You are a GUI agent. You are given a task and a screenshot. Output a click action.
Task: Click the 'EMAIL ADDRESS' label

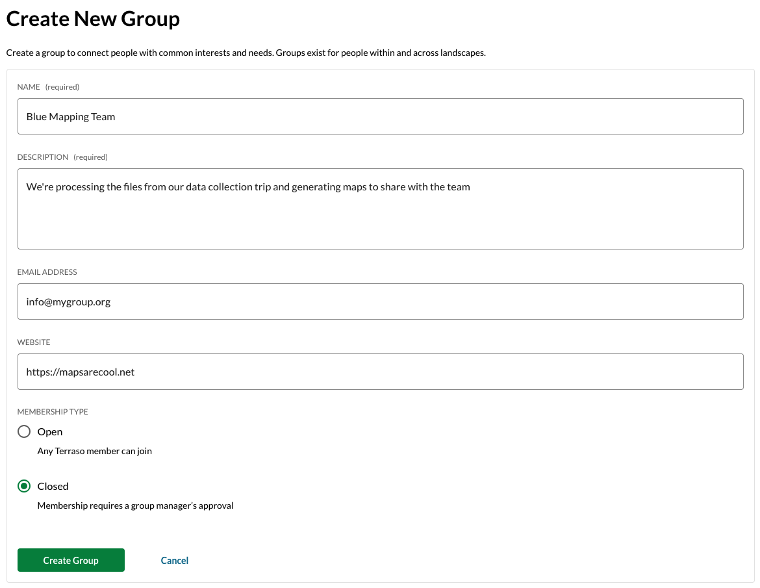47,272
